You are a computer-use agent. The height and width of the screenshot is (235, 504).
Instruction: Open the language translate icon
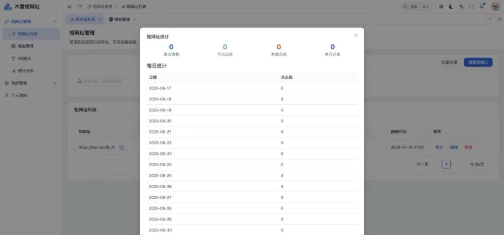(x=461, y=6)
